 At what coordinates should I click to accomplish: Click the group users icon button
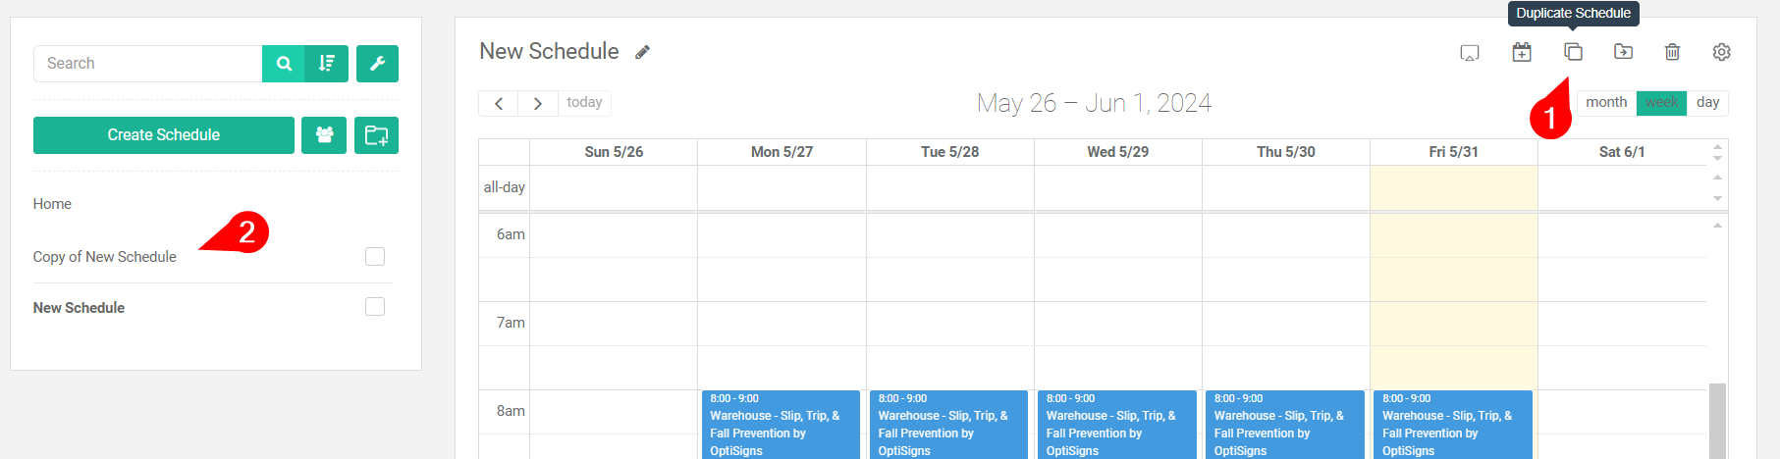point(324,135)
